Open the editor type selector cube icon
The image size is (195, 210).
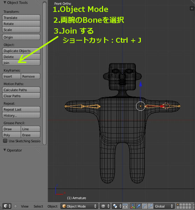[7, 206]
